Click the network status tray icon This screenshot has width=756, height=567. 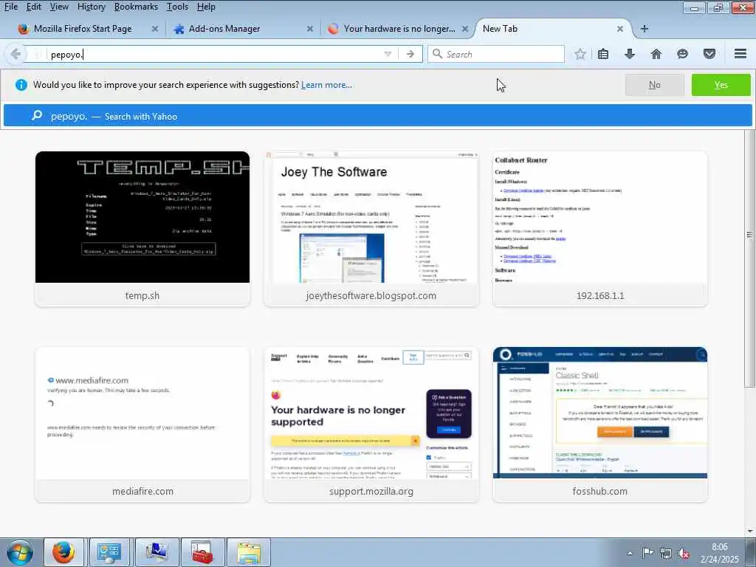coord(666,553)
